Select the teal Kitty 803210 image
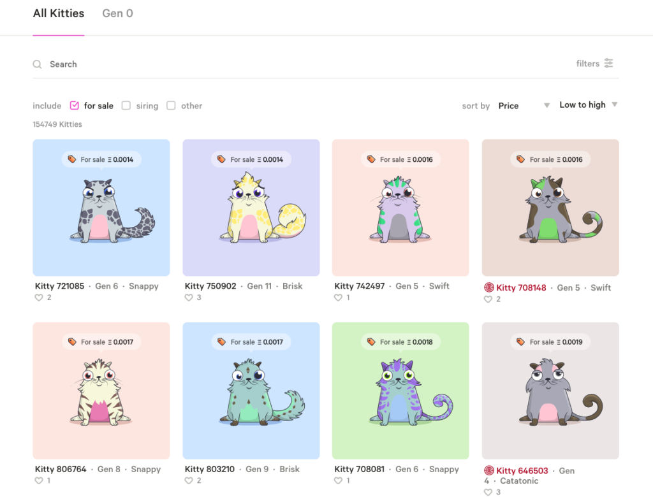Viewport: 653px width, 497px height. 251,391
